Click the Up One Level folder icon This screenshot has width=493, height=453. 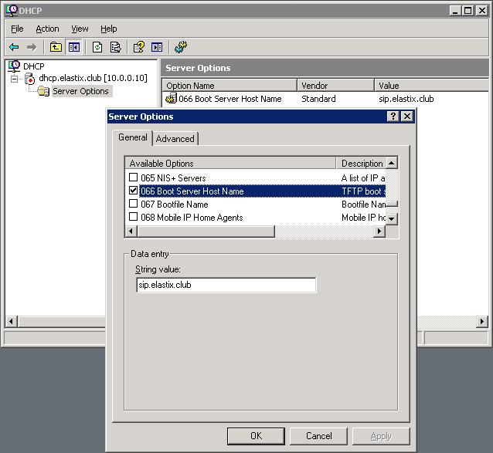(x=56, y=47)
